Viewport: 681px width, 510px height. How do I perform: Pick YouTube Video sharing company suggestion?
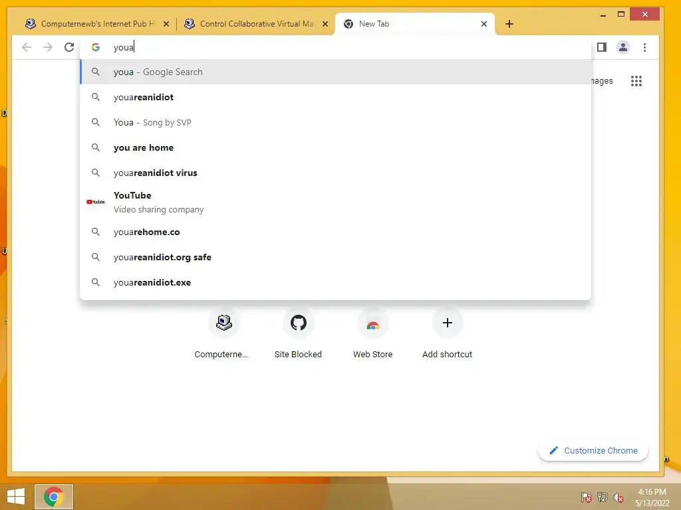pyautogui.click(x=335, y=202)
